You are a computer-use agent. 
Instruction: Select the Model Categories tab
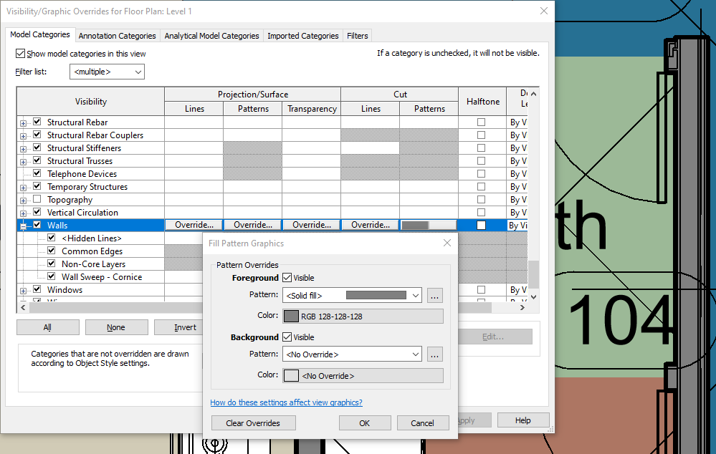coord(39,34)
